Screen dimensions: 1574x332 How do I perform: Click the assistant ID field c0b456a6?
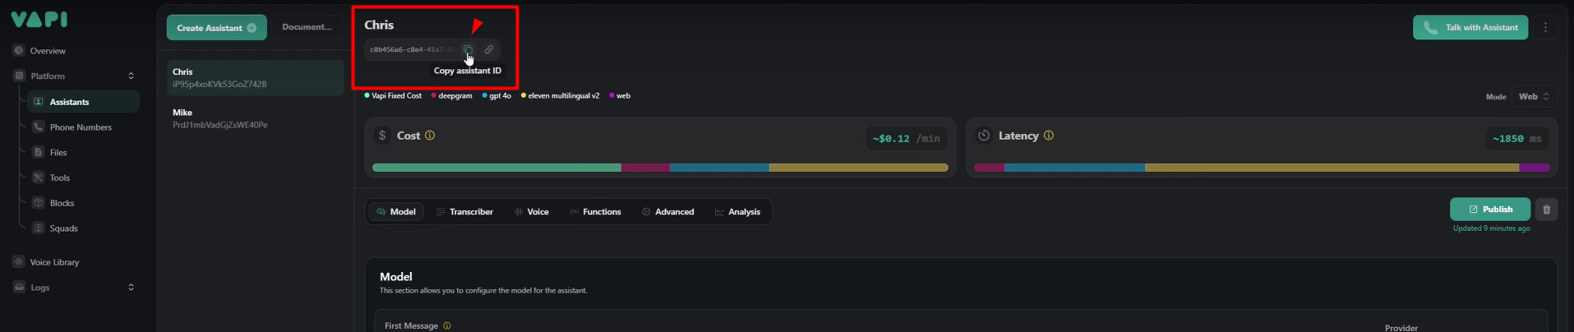(x=412, y=49)
